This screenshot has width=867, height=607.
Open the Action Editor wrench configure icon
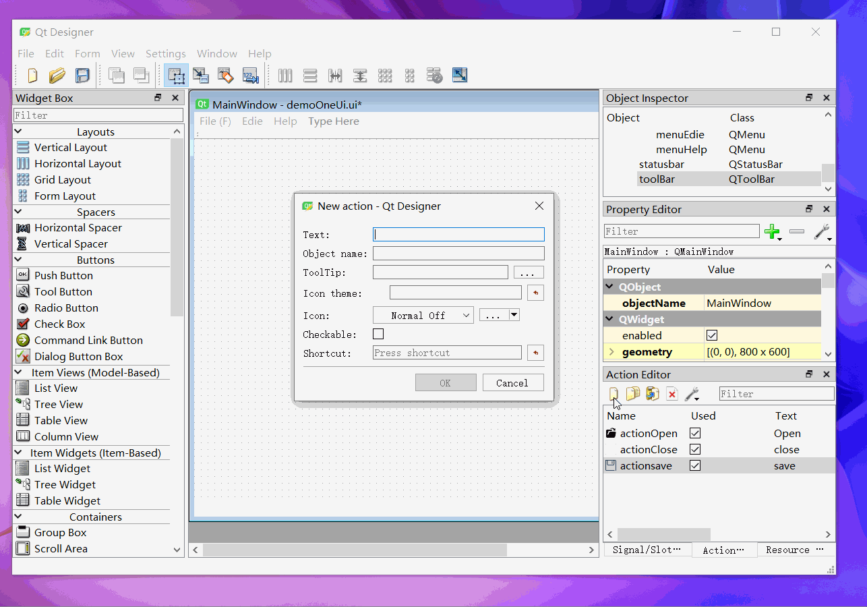click(x=692, y=394)
